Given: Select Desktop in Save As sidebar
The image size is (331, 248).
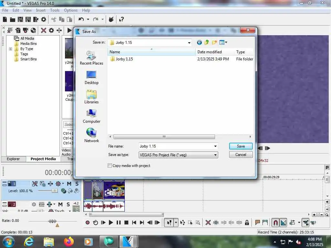Looking at the screenshot, I should [x=91, y=77].
